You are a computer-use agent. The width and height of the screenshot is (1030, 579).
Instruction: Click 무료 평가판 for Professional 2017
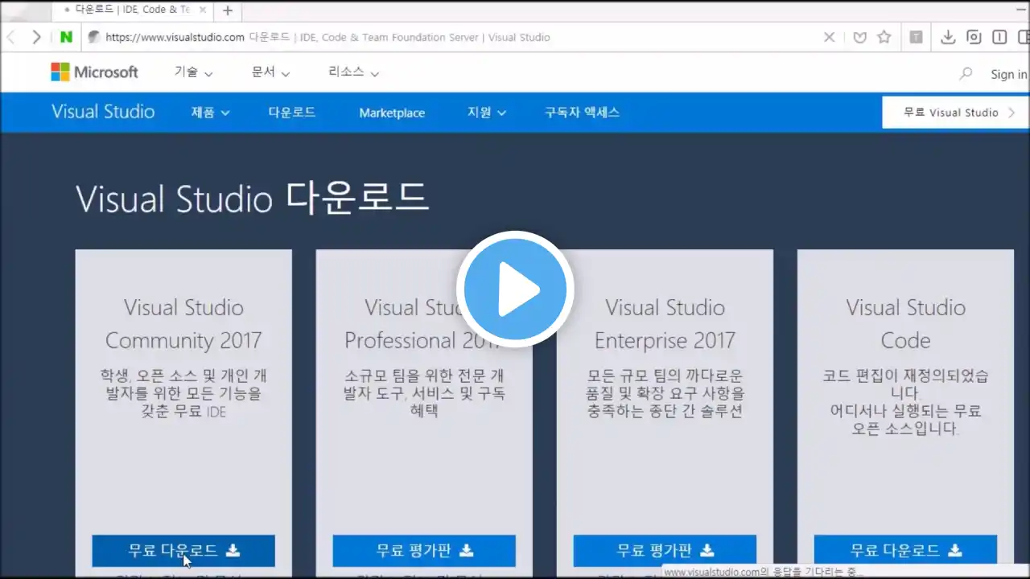(x=424, y=551)
